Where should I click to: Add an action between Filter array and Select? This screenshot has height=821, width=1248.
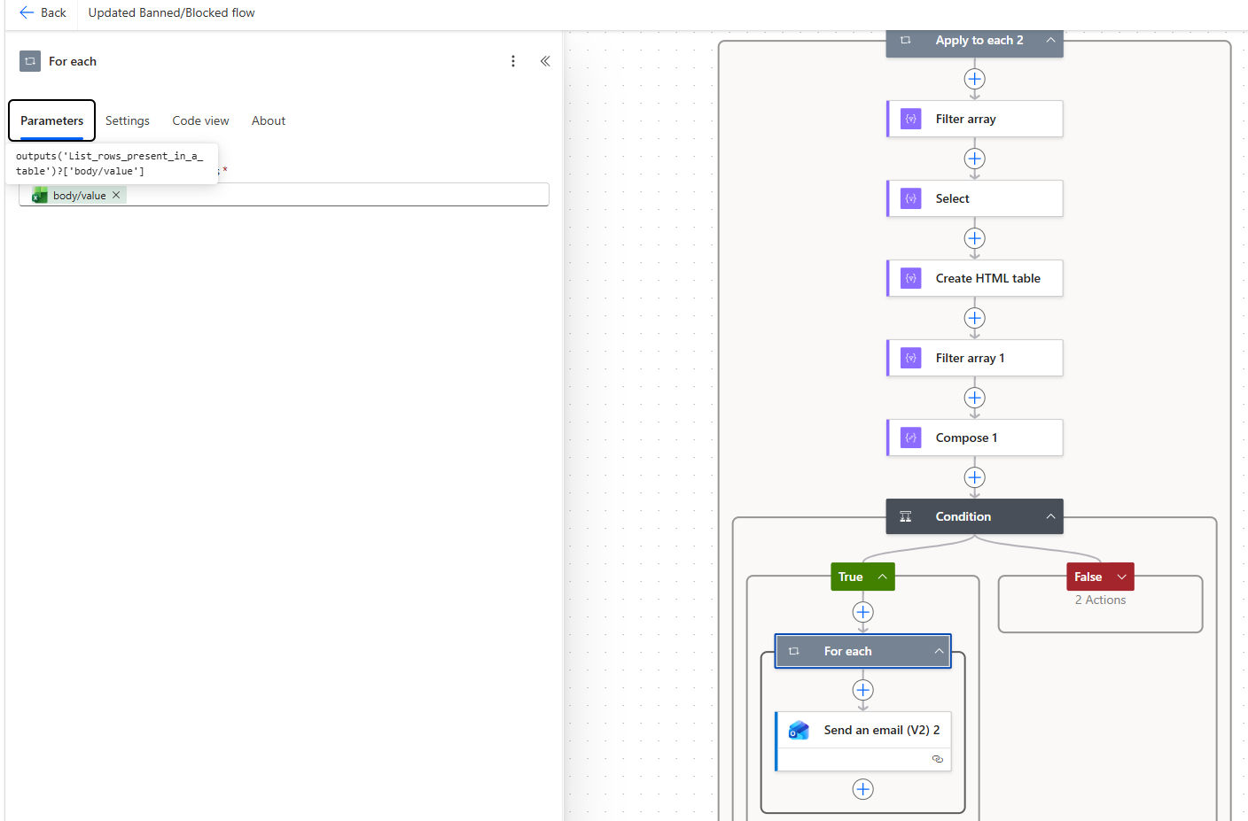pos(974,159)
